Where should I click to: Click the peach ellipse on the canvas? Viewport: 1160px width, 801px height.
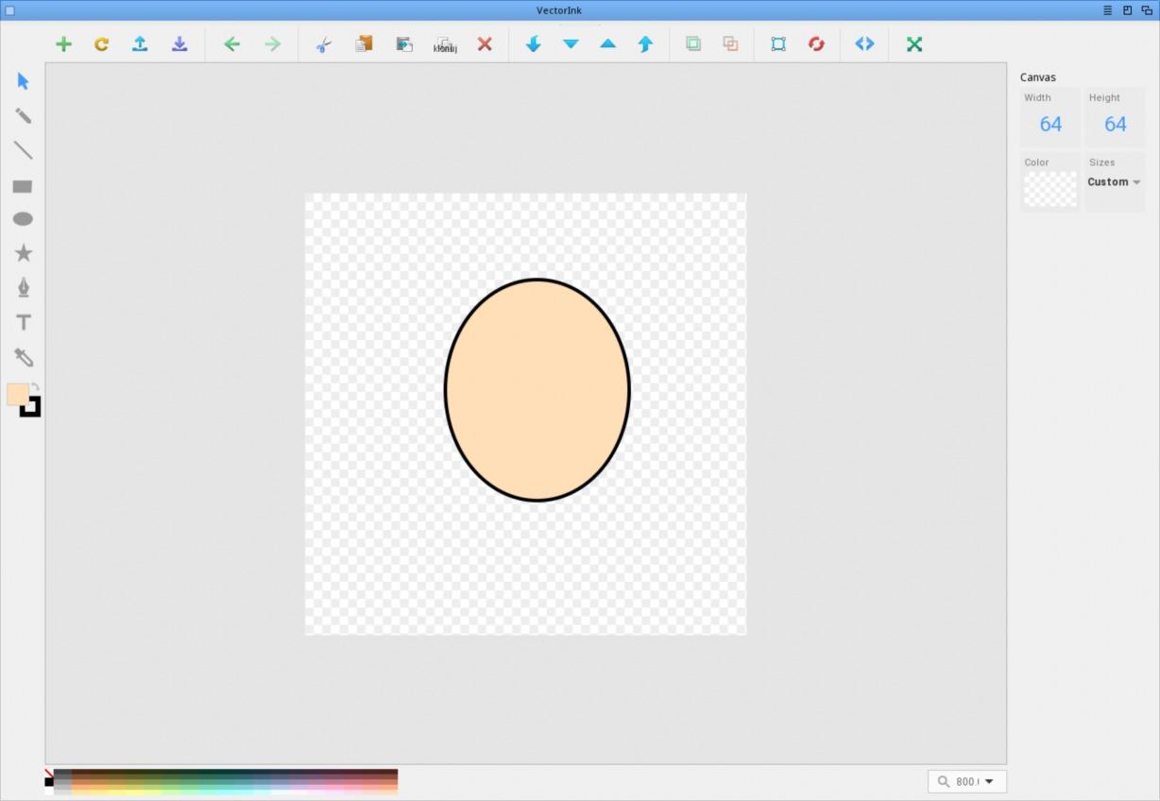pos(537,389)
